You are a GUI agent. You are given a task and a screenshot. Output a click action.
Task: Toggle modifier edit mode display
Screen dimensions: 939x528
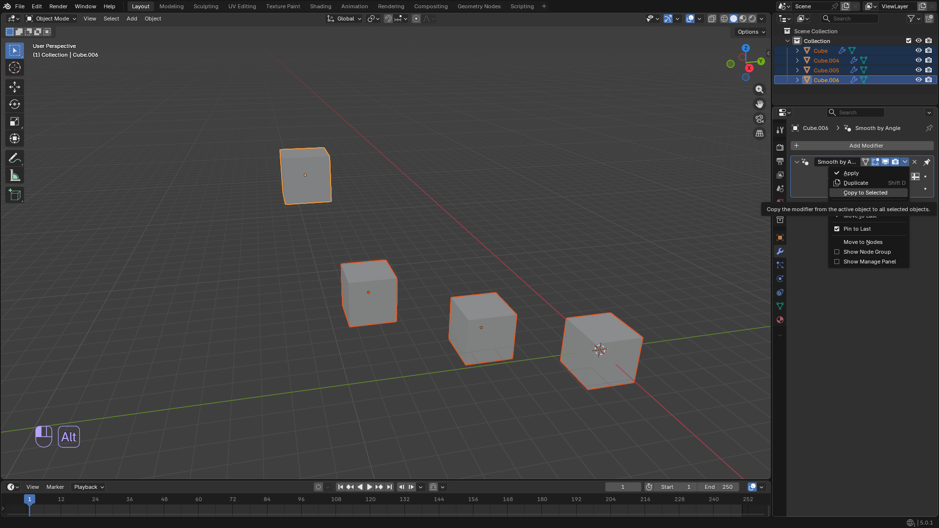[875, 162]
